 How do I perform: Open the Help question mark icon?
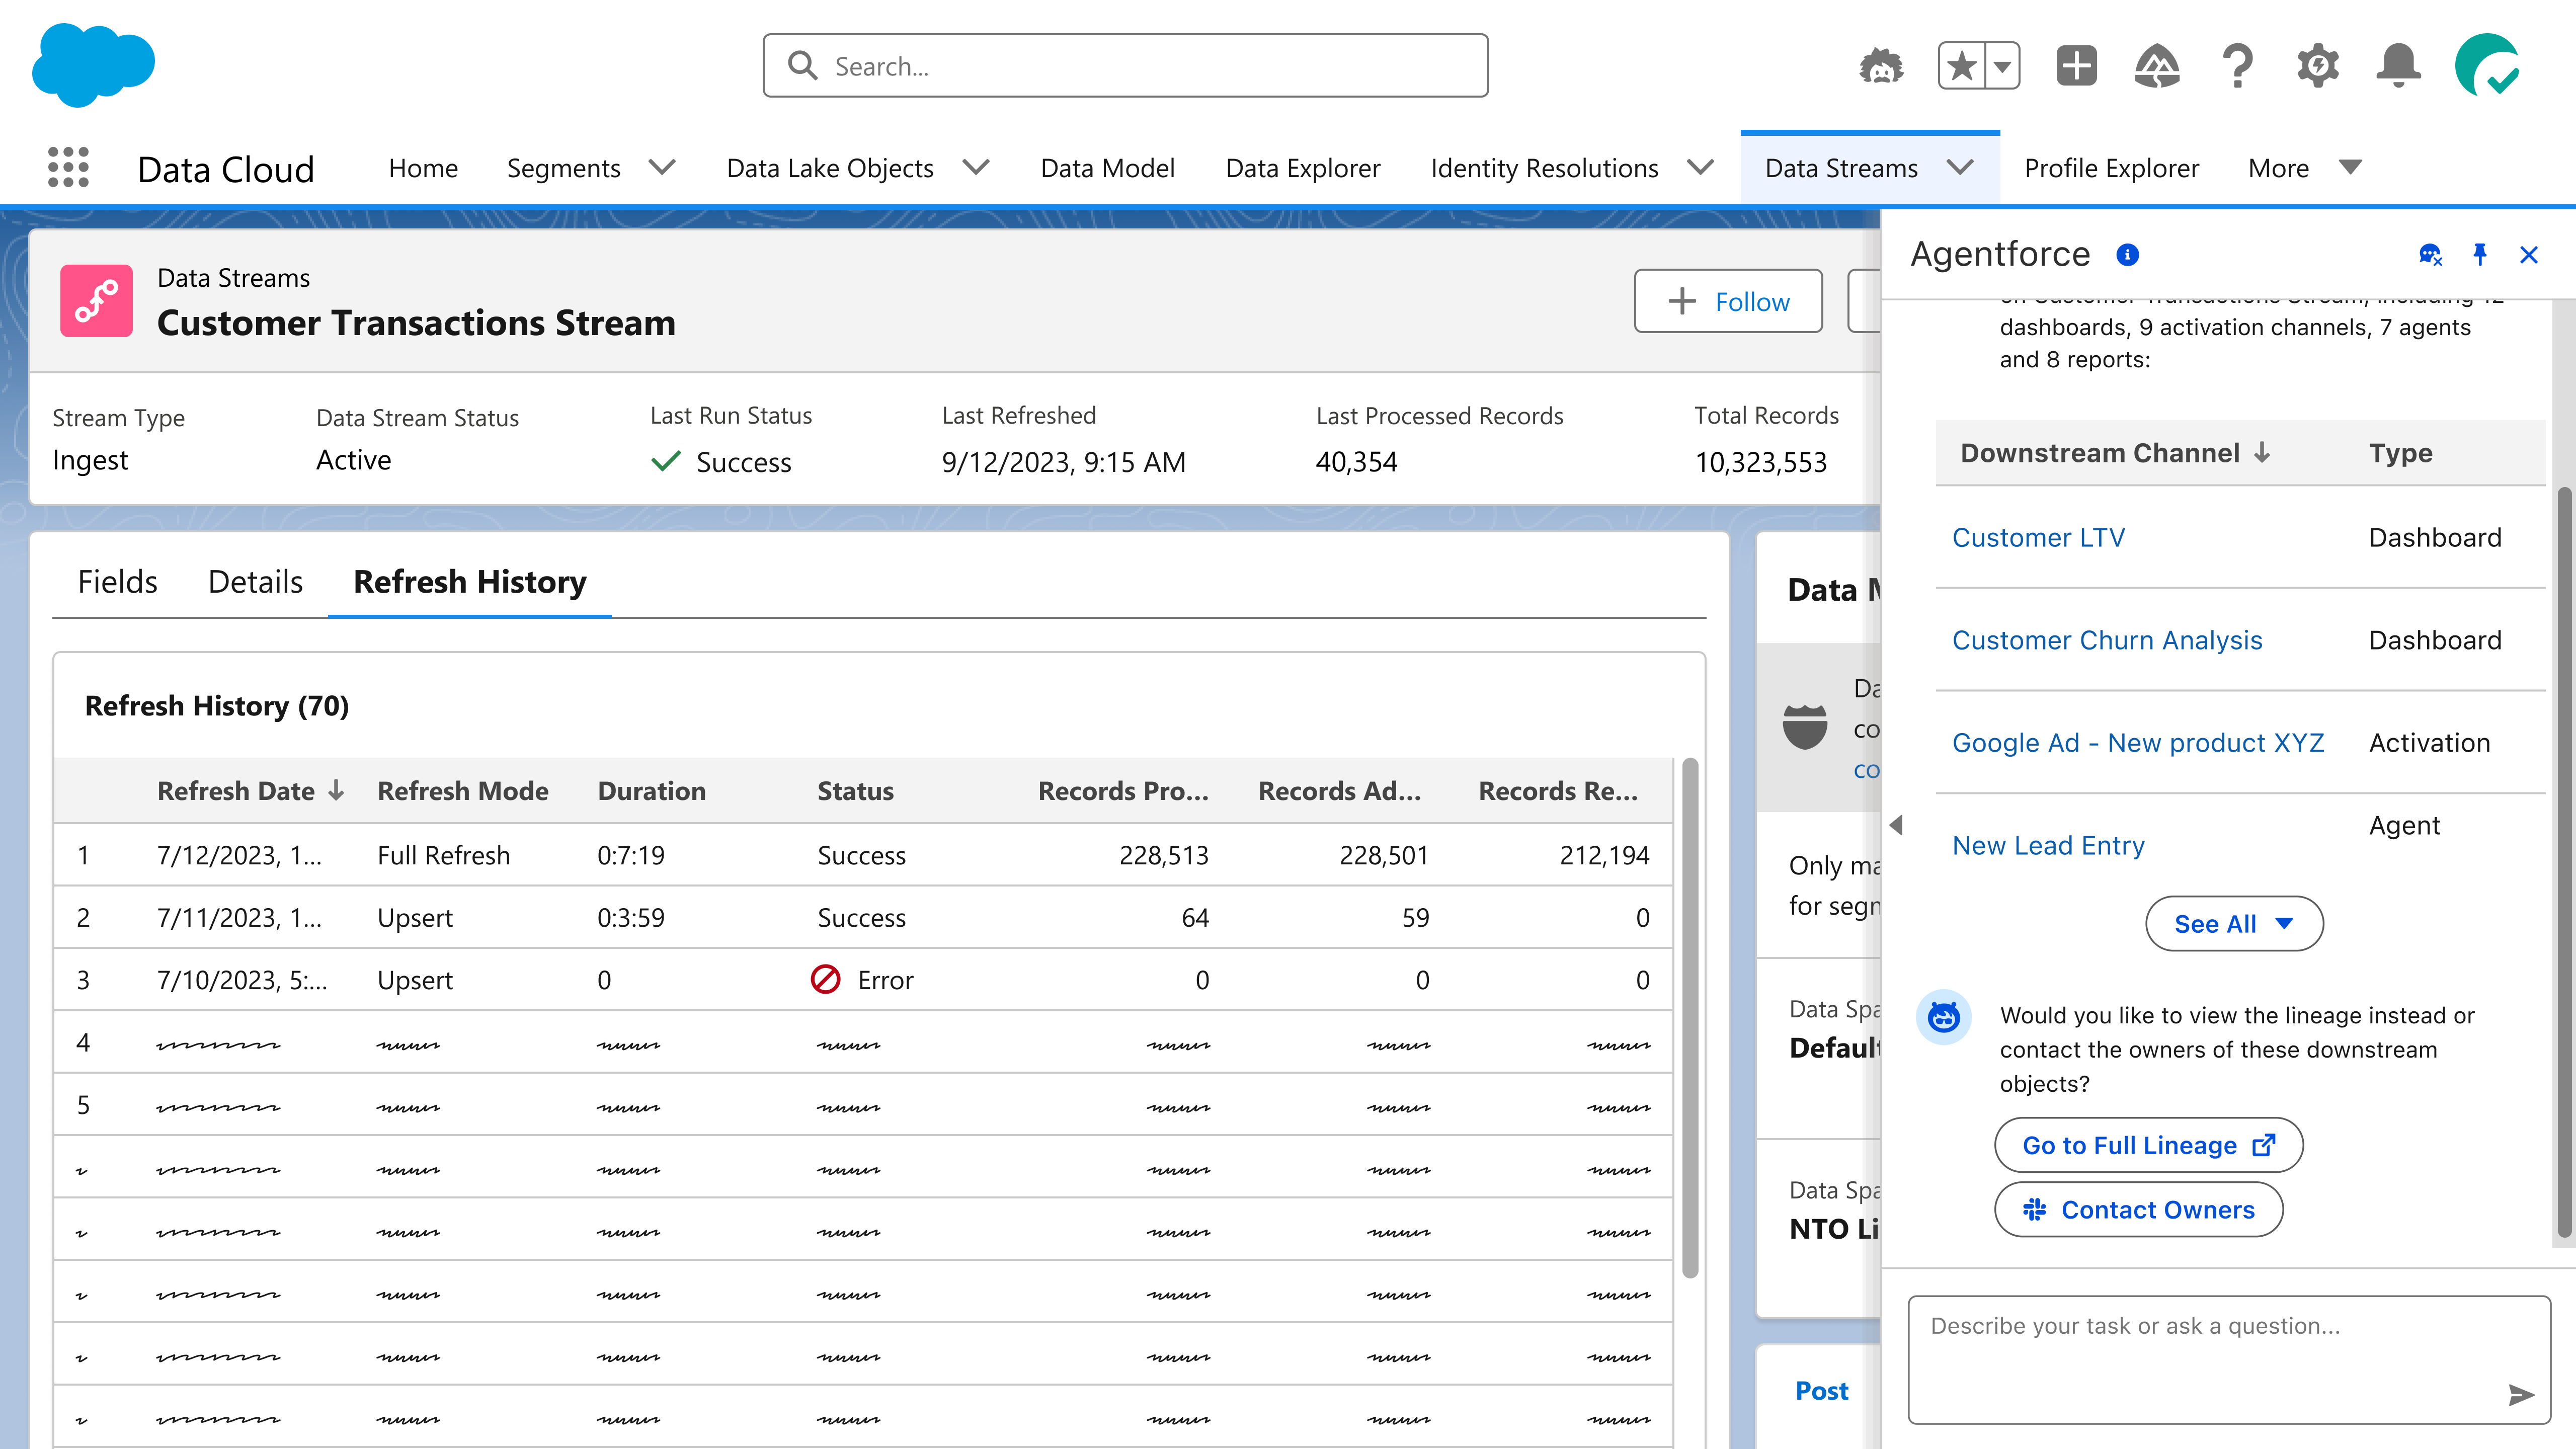pos(2238,67)
